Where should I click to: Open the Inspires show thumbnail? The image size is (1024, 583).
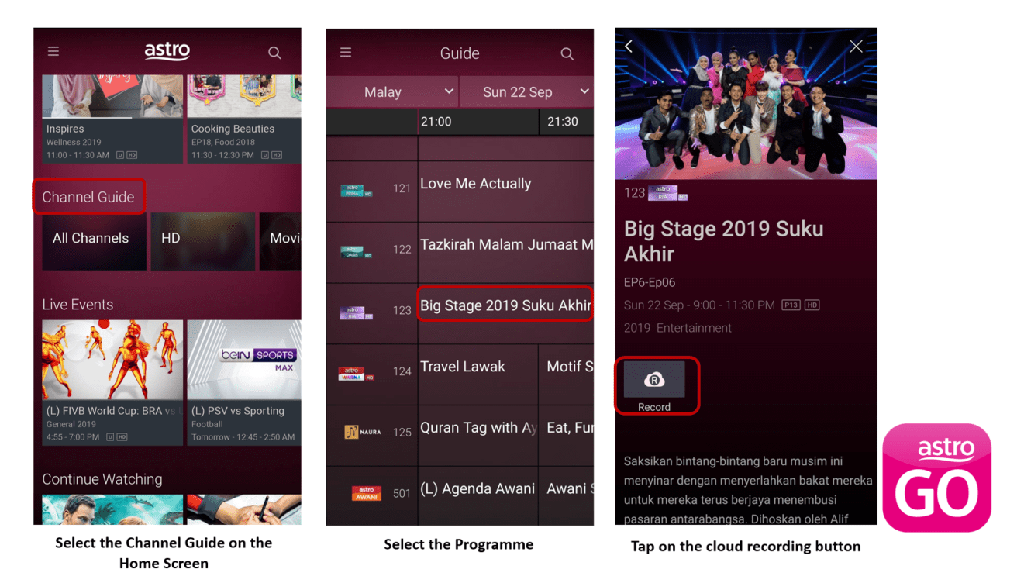tap(112, 119)
